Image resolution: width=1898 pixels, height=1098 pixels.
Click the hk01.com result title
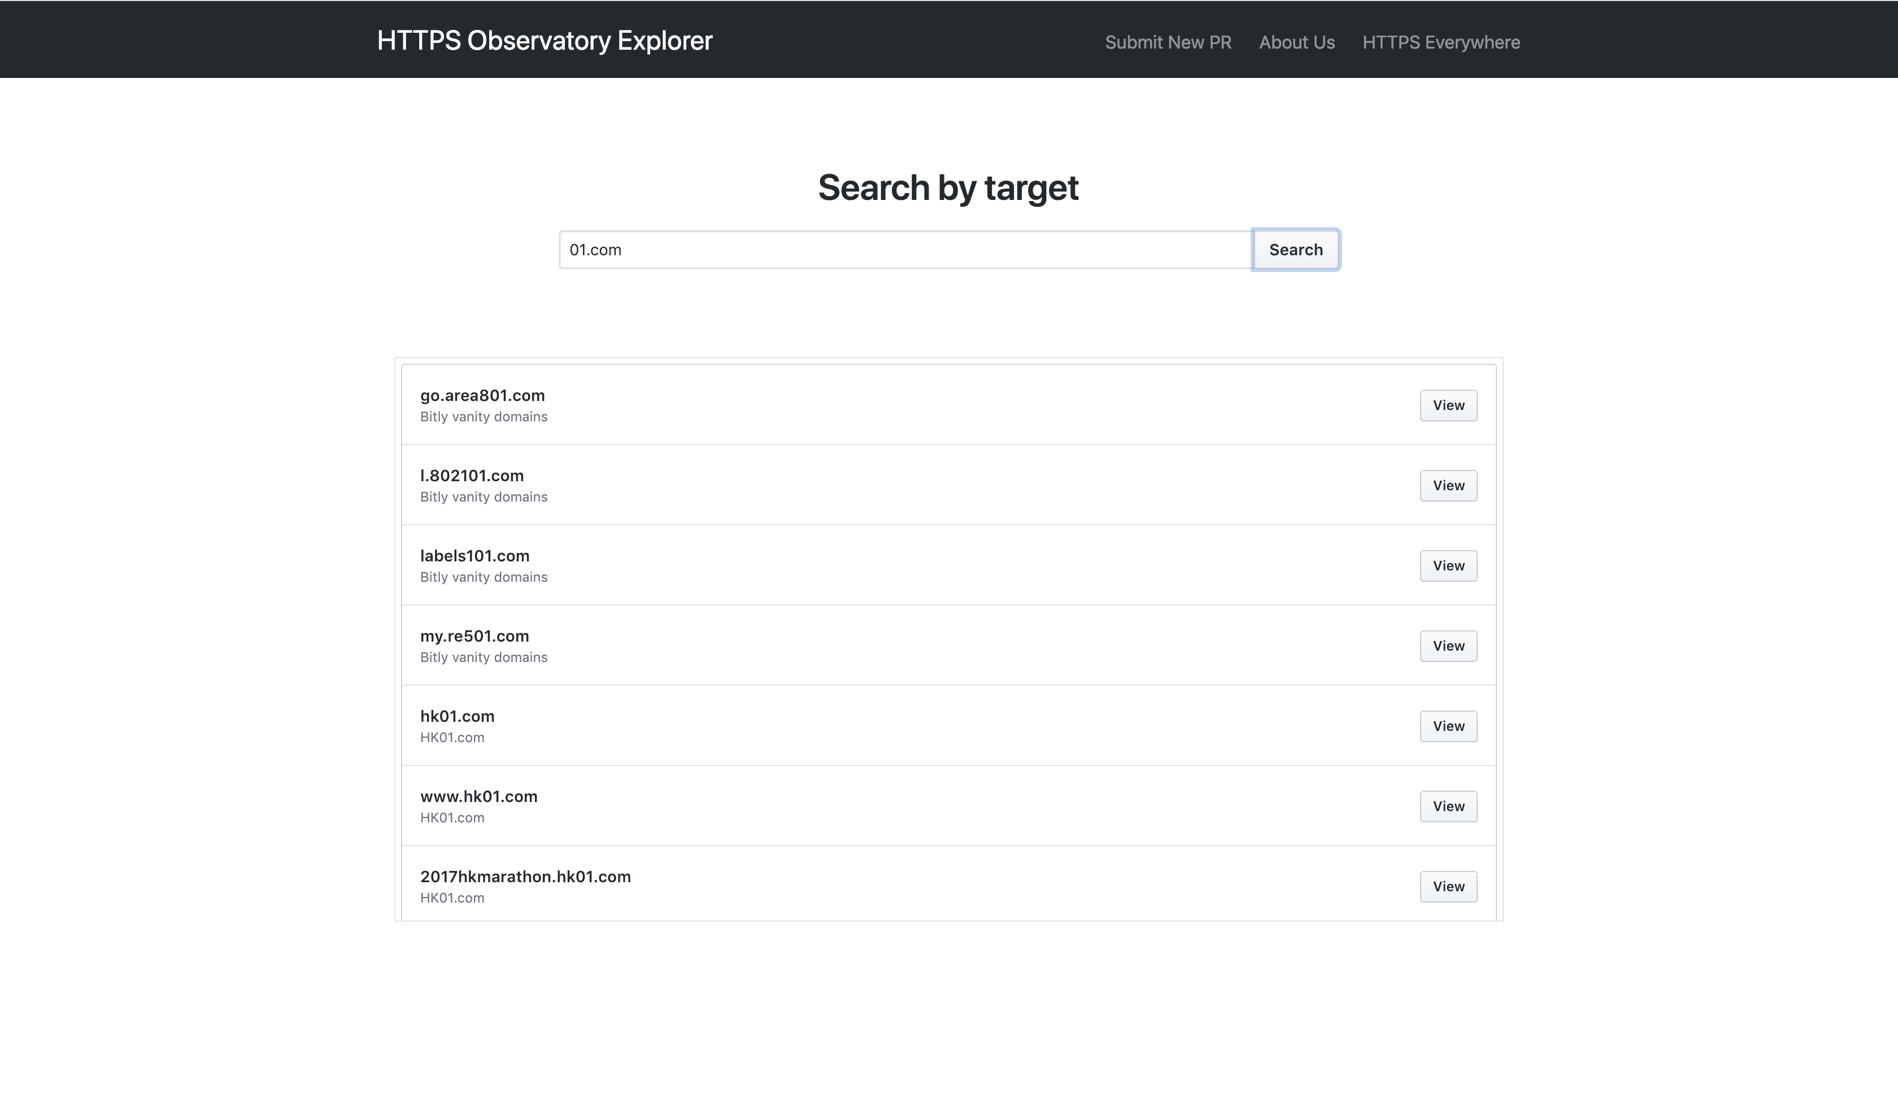(457, 716)
